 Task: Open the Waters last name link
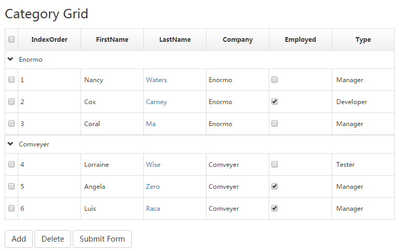pos(156,80)
